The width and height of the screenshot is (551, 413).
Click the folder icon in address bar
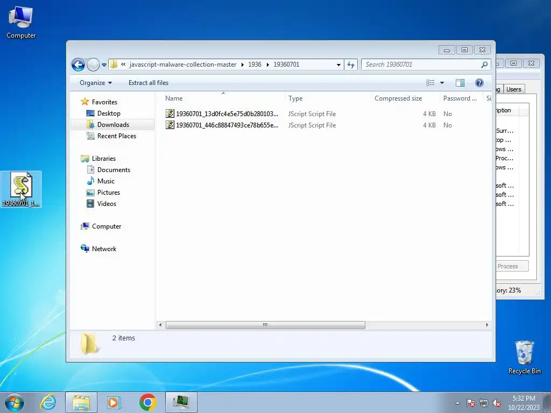point(114,65)
